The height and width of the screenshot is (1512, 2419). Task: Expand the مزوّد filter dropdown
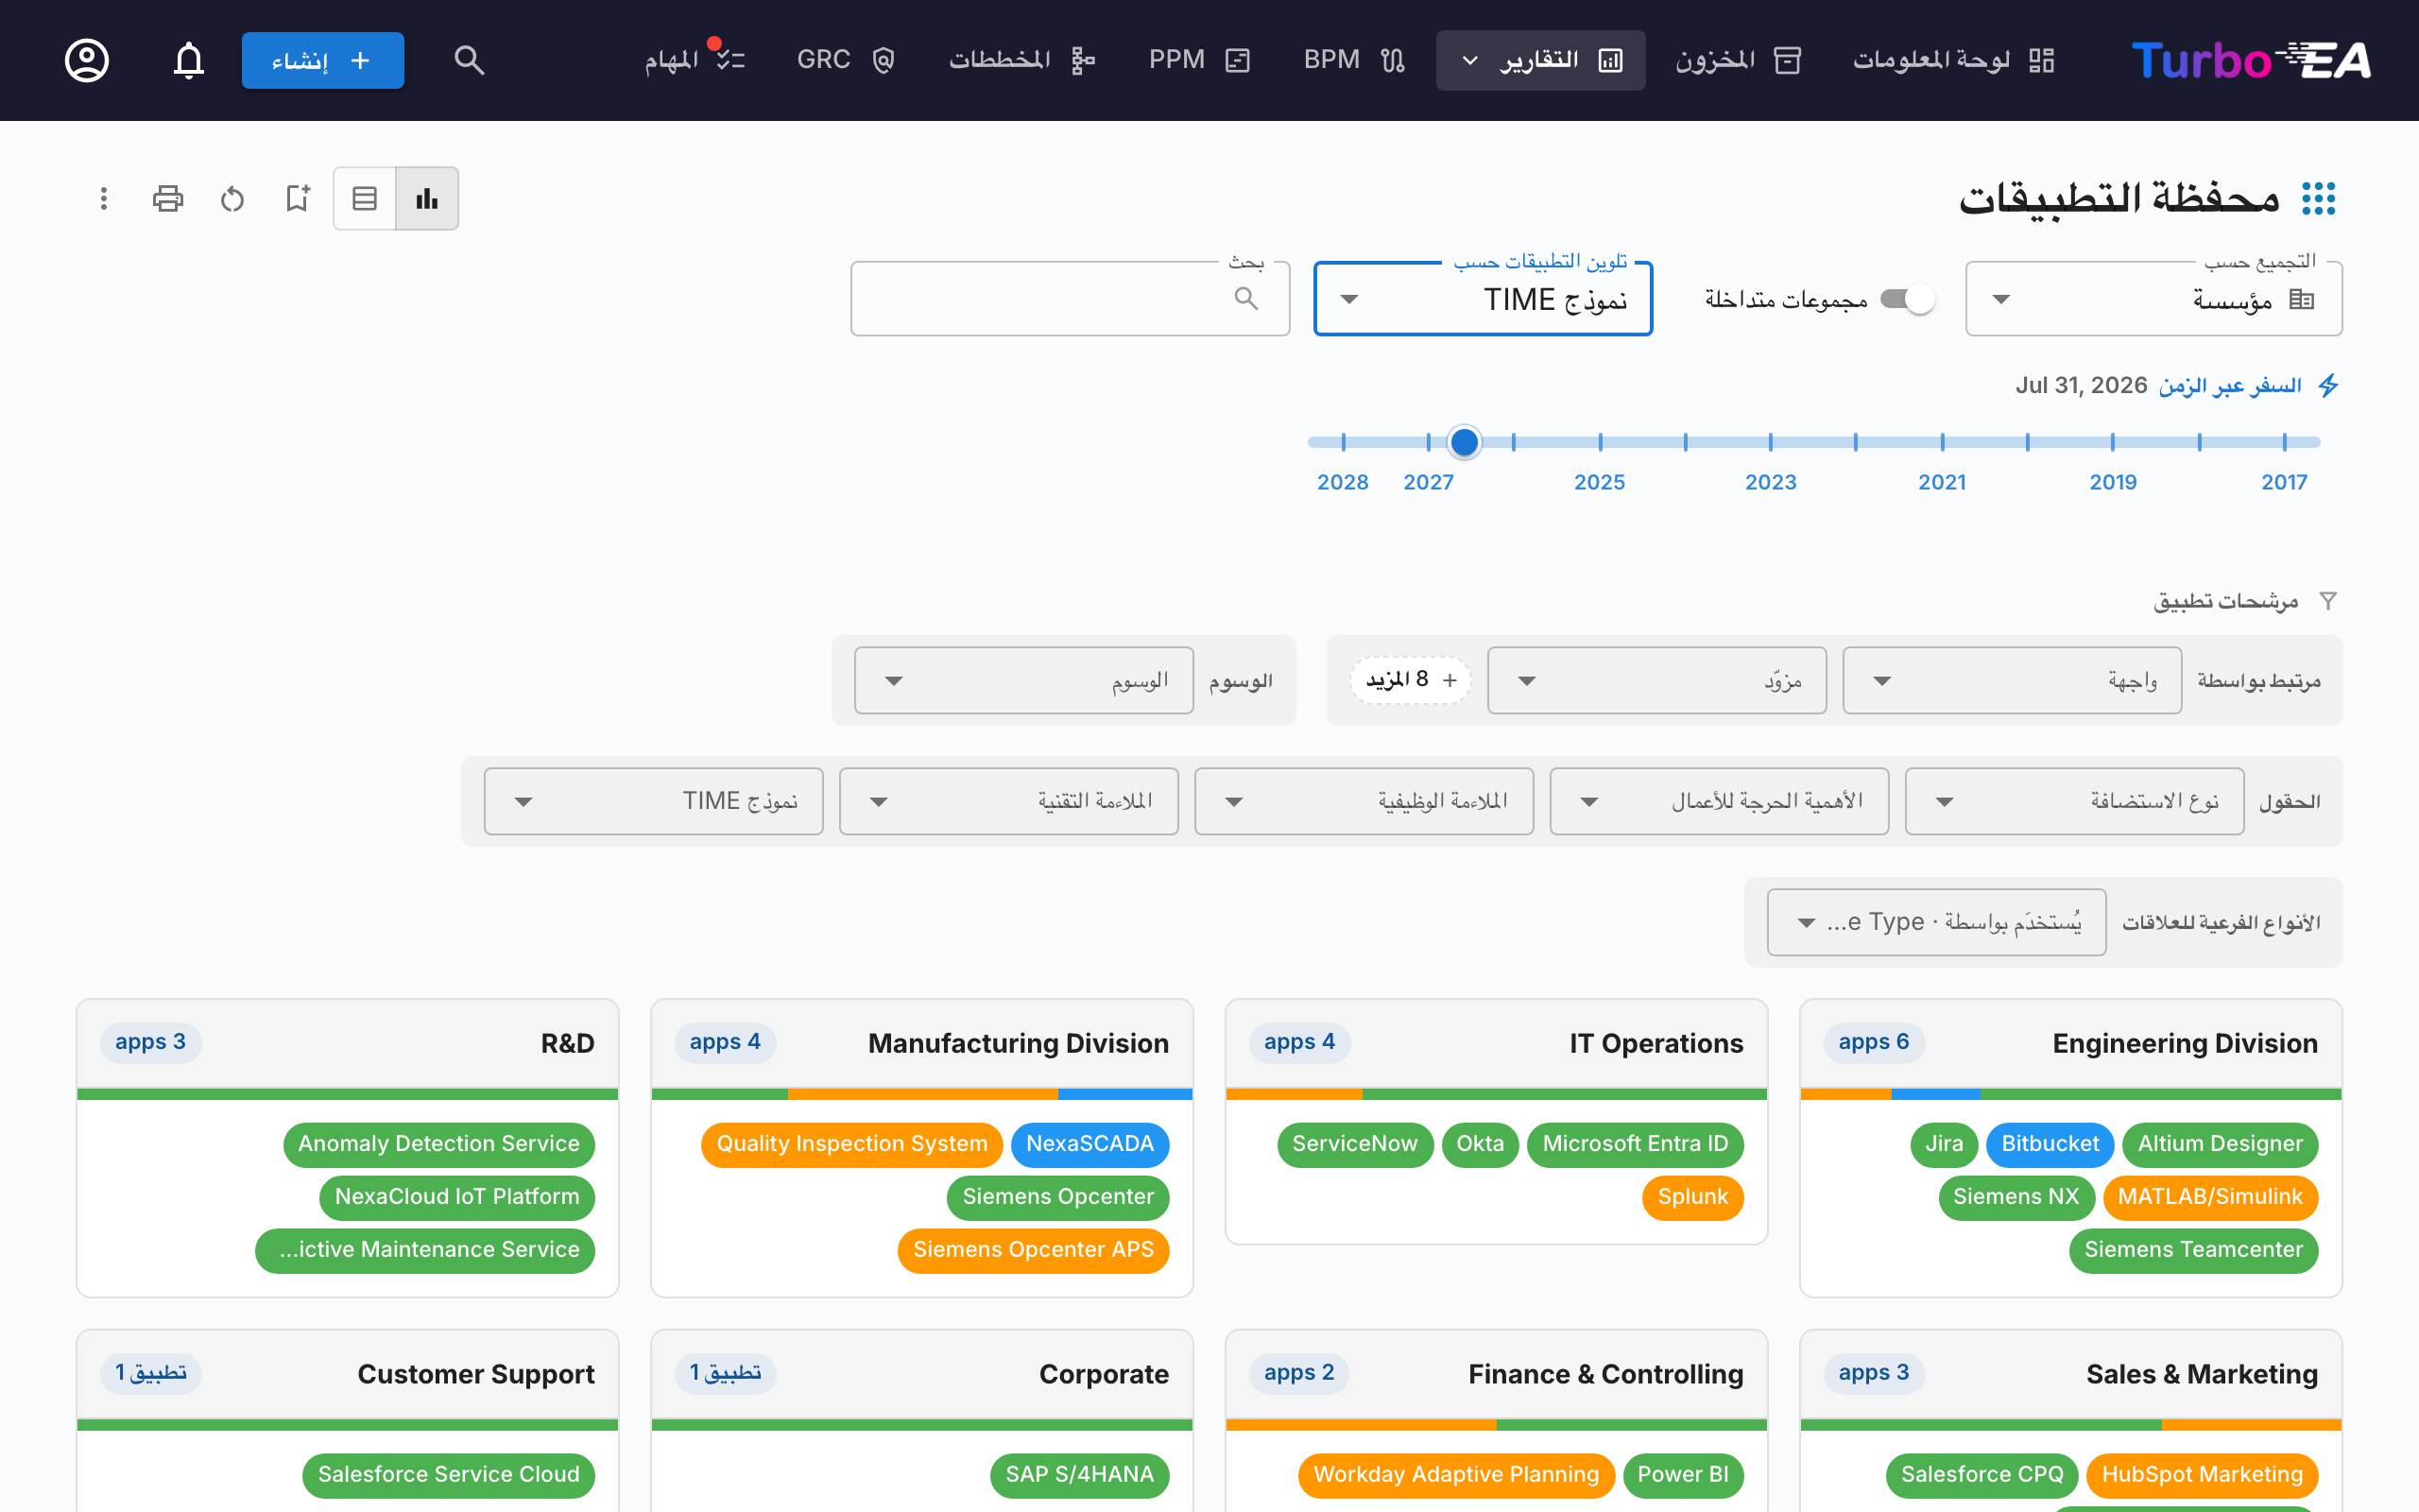coord(1656,680)
